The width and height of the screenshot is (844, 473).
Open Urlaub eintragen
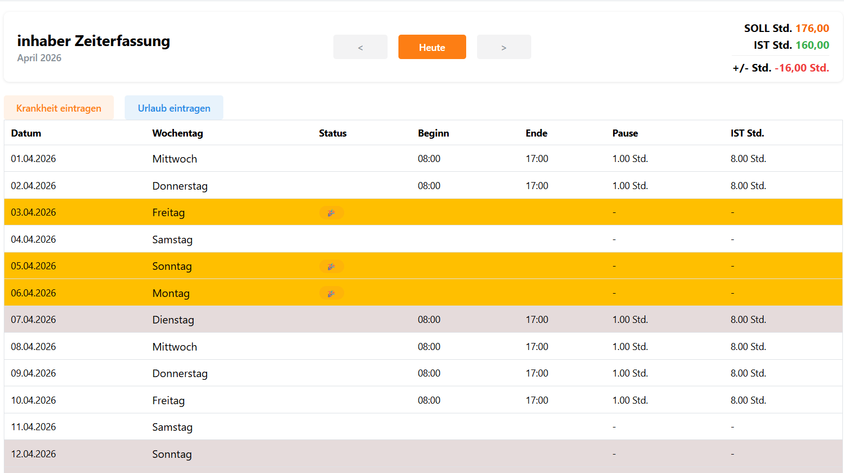point(174,108)
